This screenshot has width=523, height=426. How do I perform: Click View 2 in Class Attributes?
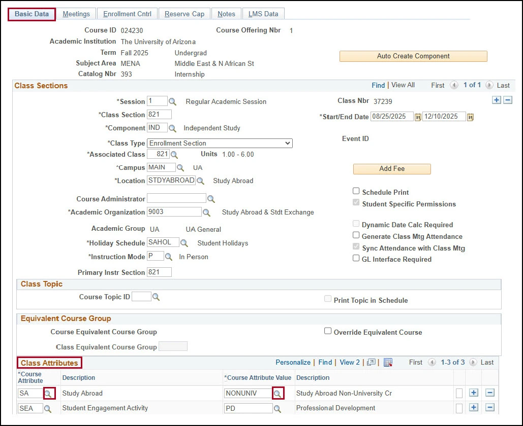(x=350, y=363)
